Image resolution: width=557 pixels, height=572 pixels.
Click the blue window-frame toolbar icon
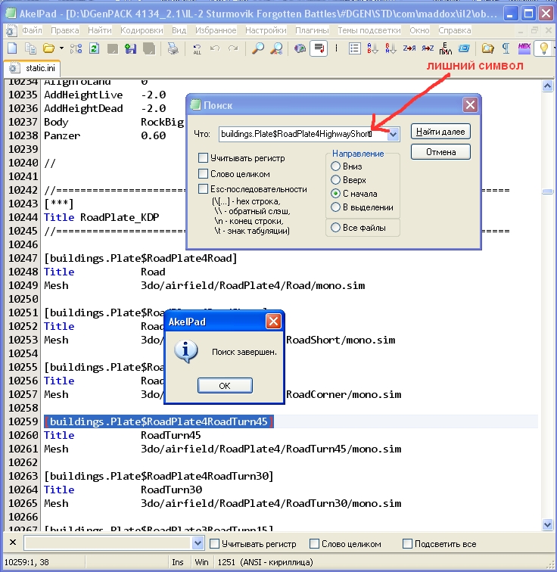[464, 48]
